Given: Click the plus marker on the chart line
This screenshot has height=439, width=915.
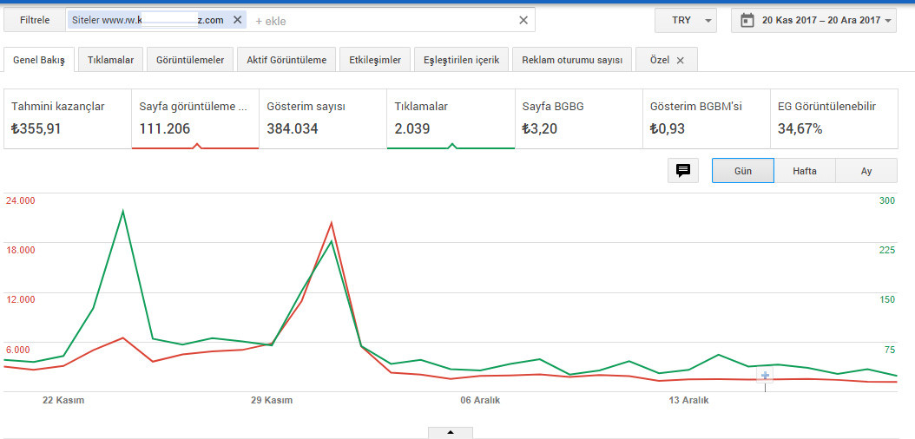Looking at the screenshot, I should 765,376.
